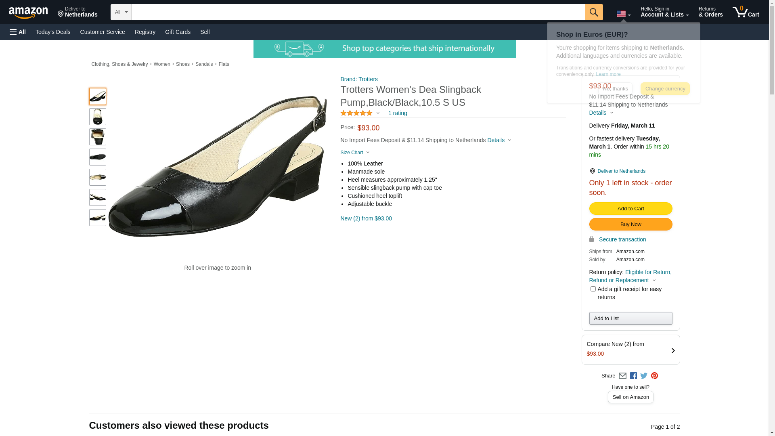Go to Gift Cards nav item
The height and width of the screenshot is (436, 775).
coord(178,32)
